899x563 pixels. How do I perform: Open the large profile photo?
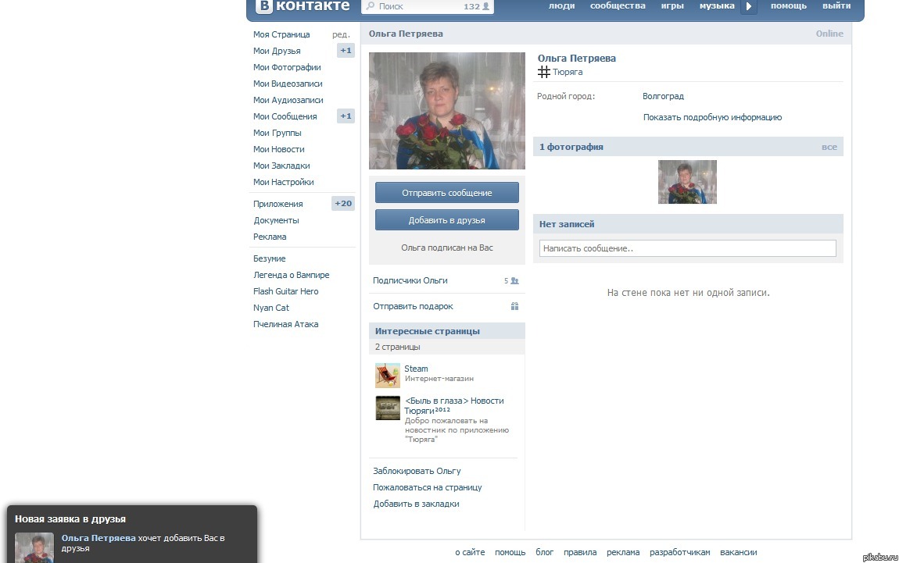point(446,111)
